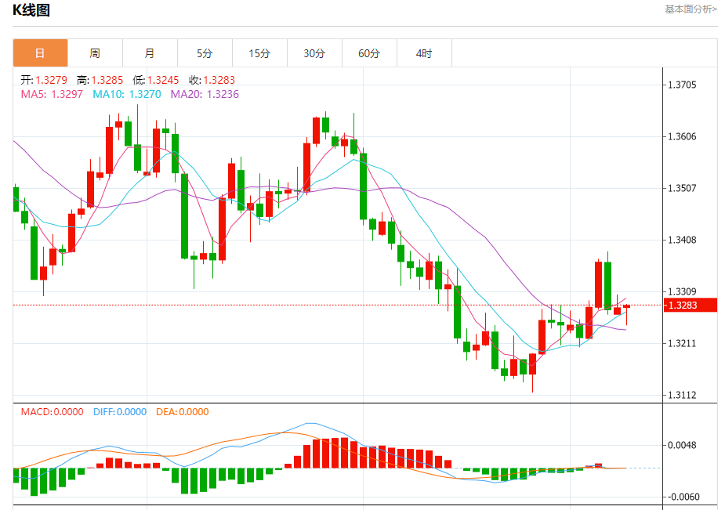This screenshot has height=510, width=725.
Task: Open the 5分 chart tab
Action: point(205,53)
